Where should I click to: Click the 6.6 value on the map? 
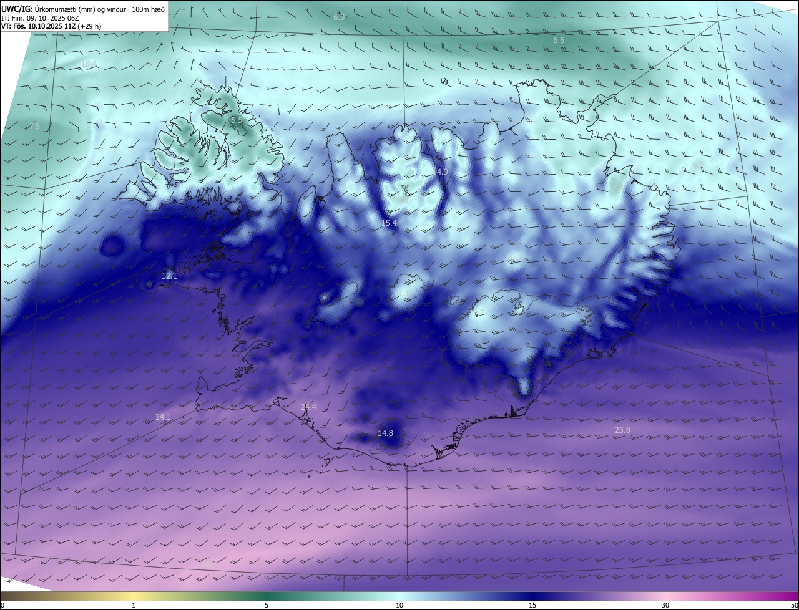tap(559, 41)
